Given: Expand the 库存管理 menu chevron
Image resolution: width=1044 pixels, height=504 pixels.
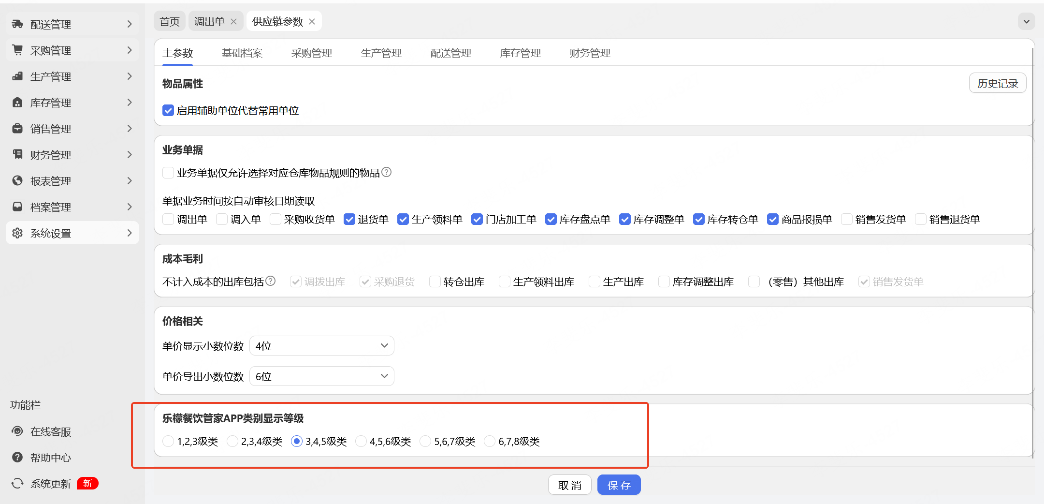Looking at the screenshot, I should pyautogui.click(x=129, y=102).
